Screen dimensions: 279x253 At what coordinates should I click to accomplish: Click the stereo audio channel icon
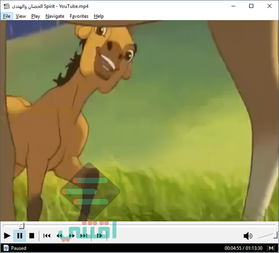[271, 248]
